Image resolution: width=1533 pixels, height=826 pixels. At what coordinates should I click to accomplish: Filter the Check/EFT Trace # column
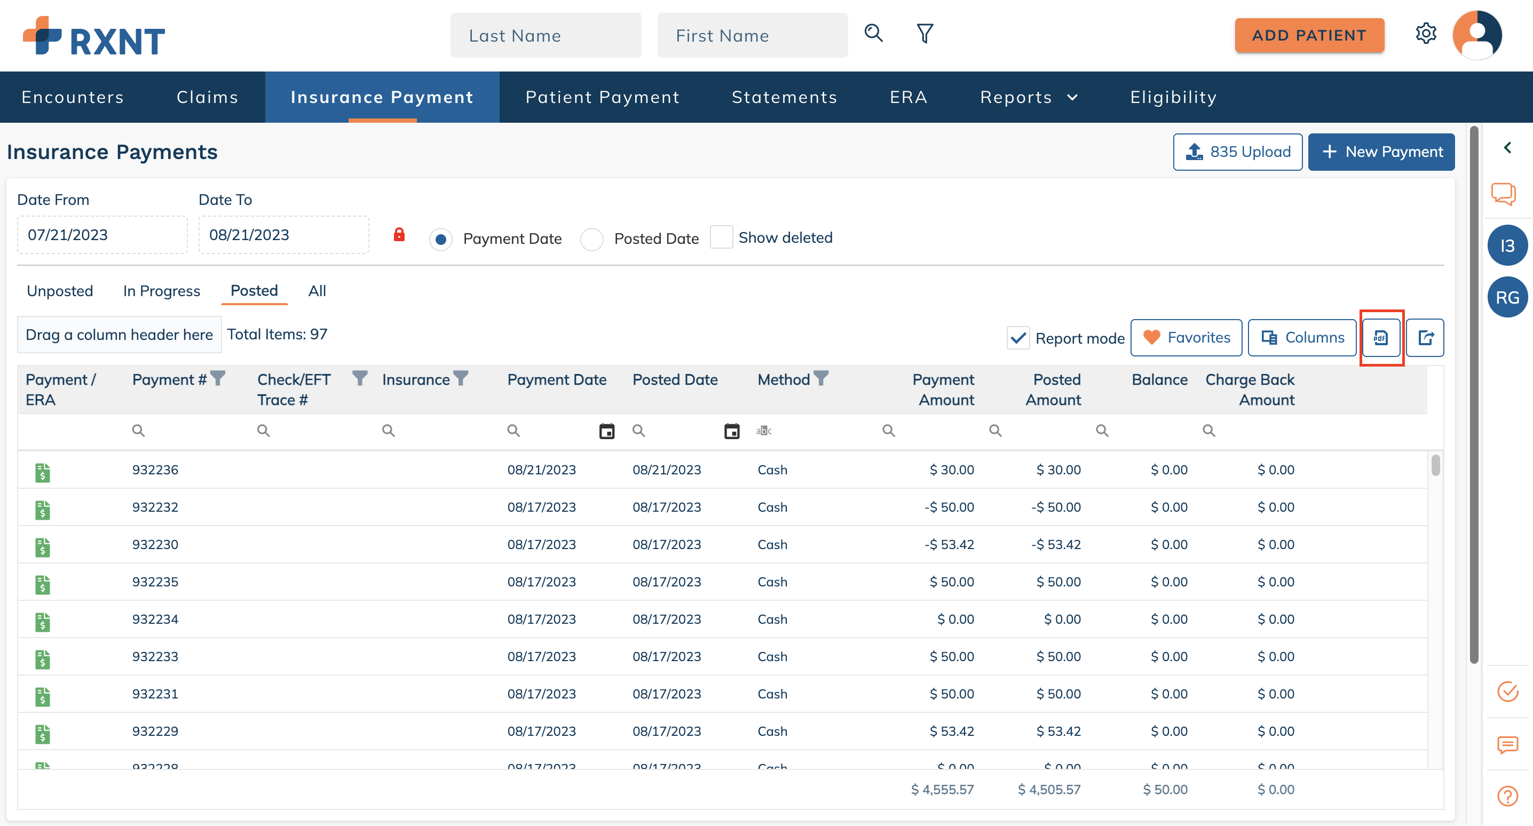click(x=359, y=378)
